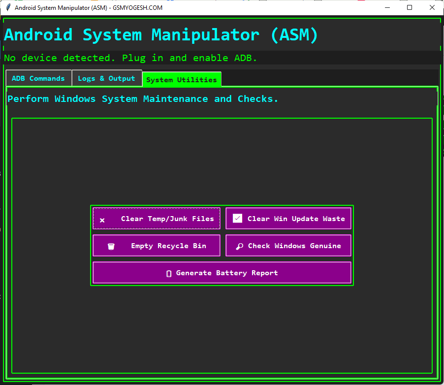Select the System Utilities tab
This screenshot has width=444, height=385.
pyautogui.click(x=182, y=79)
